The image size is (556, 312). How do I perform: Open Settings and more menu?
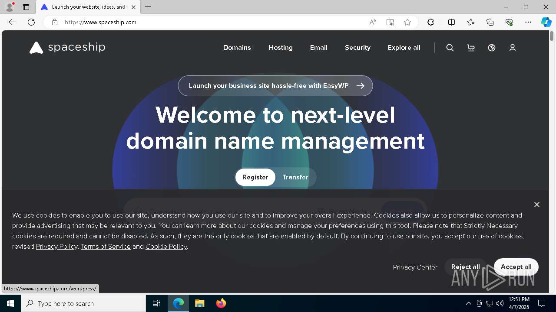point(528,22)
